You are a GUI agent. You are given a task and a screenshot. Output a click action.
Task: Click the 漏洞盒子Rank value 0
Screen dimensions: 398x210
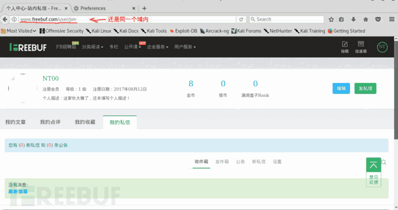coord(255,84)
